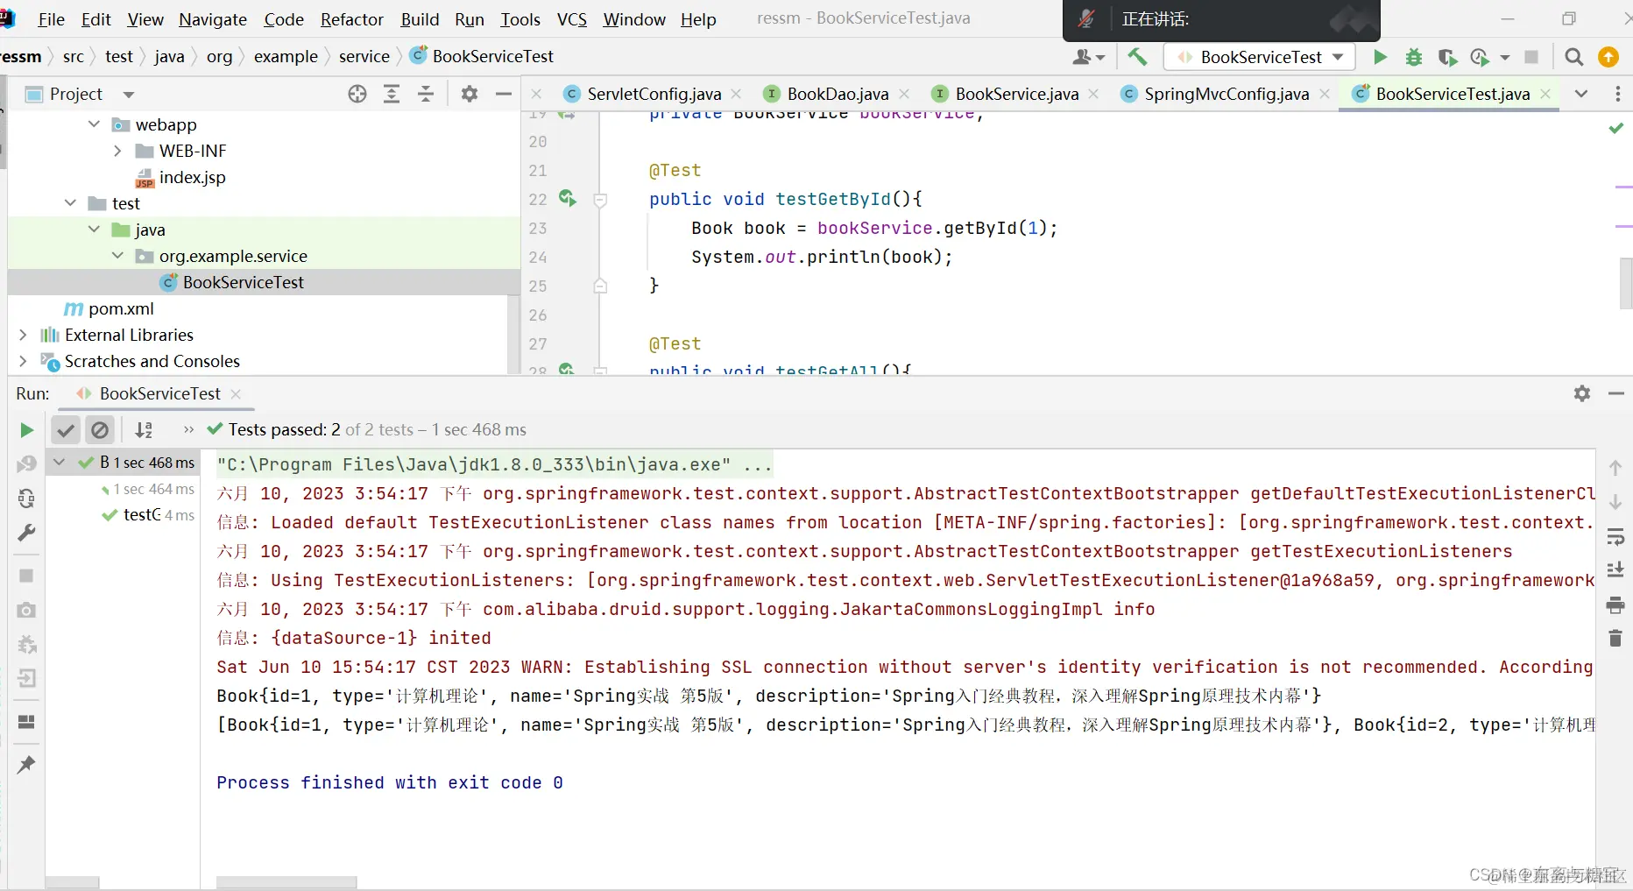Select index.jsp in the project tree
Screen dimensions: 1633x891
click(192, 177)
